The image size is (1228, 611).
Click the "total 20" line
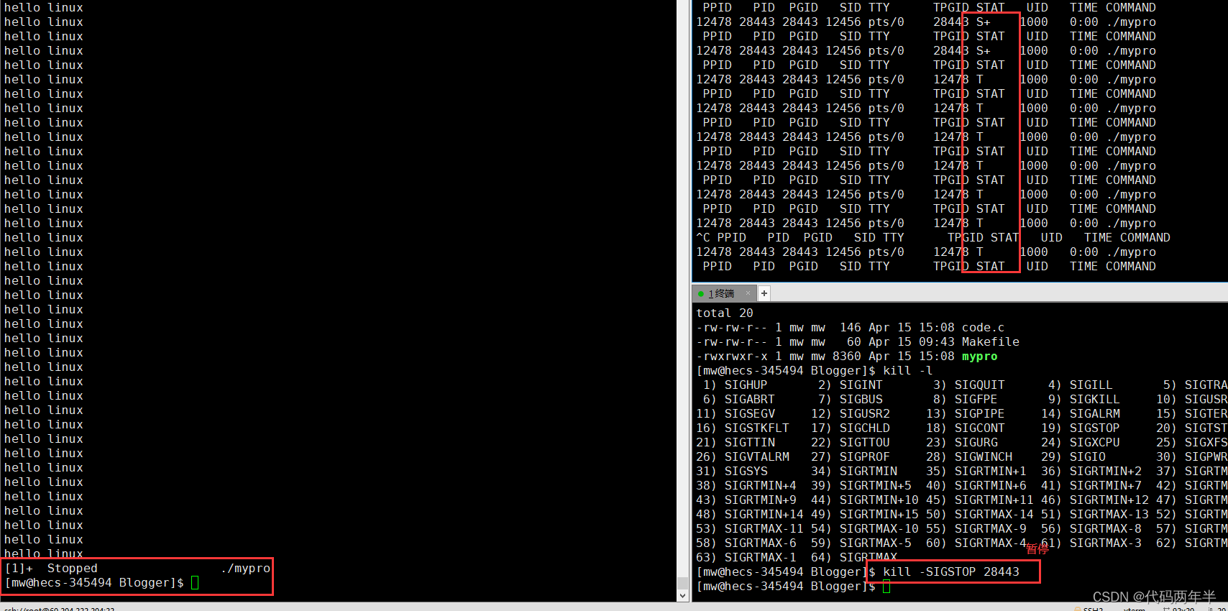click(724, 313)
